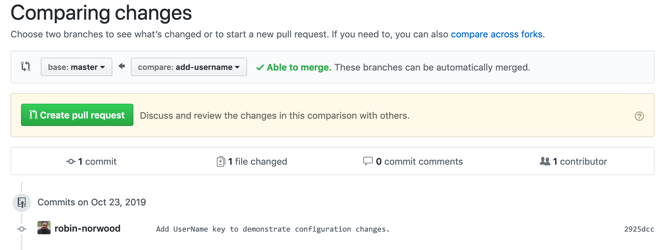Click the green Able to merge checkmark
The image size is (665, 250).
click(260, 68)
